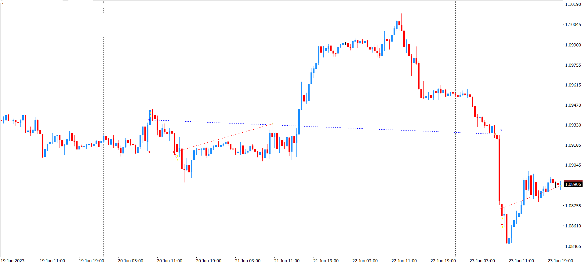Click the 19 Jun 11:00 time label

point(52,261)
